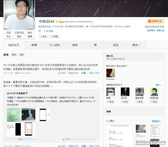The image size is (168, 147).
Task: Send a private message via 私信 button
Action: coord(54,36)
